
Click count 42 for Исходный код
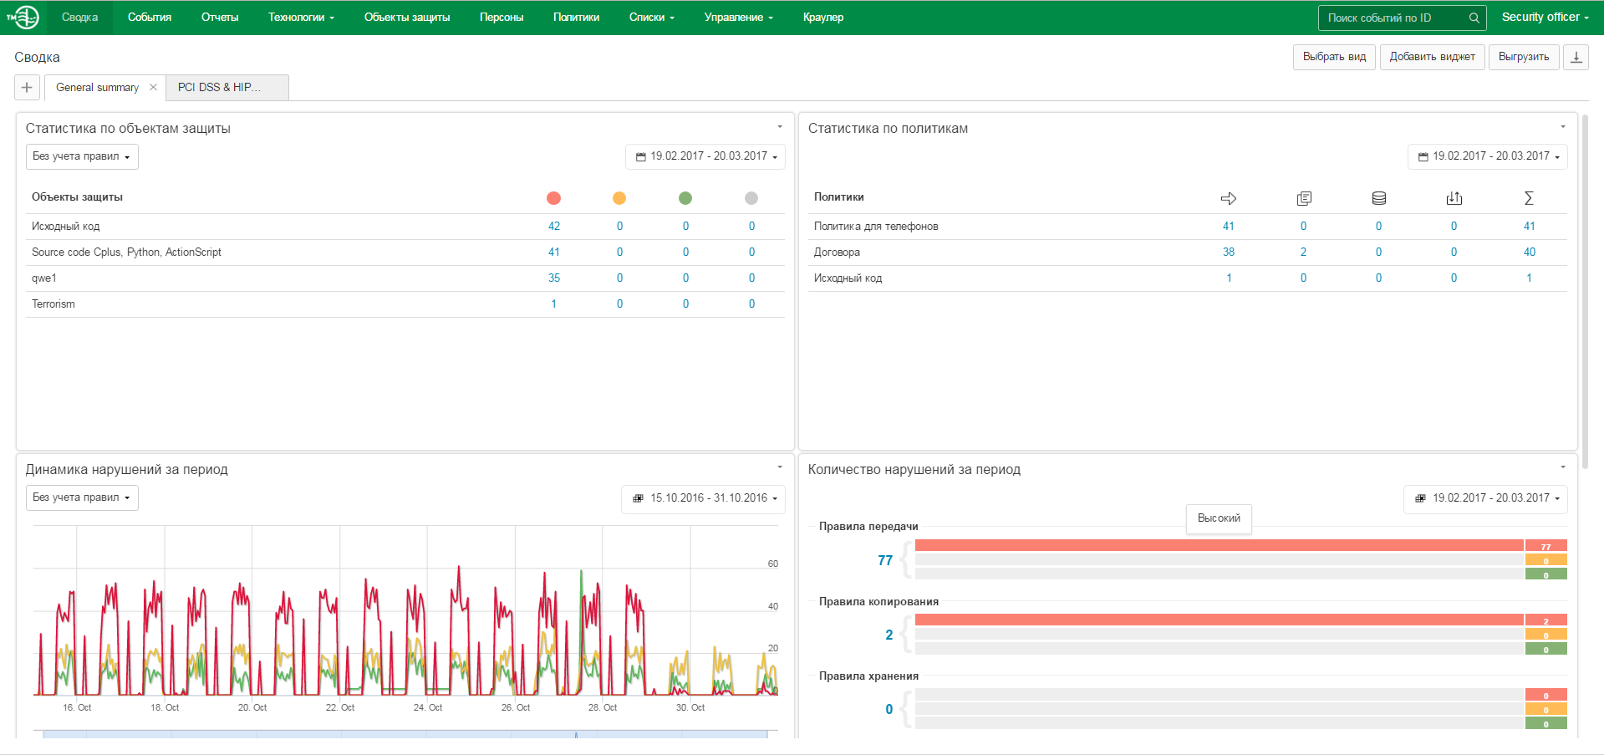553,227
